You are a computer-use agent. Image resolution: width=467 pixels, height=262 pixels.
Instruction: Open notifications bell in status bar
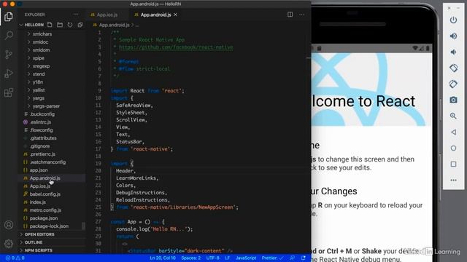[304, 258]
